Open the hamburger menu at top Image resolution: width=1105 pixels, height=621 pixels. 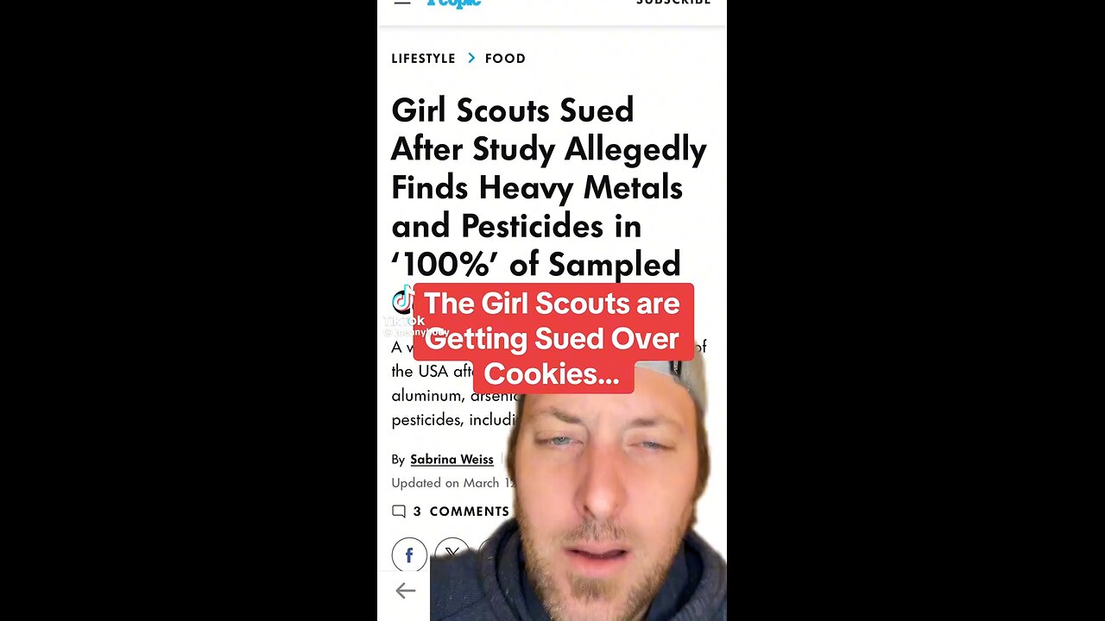click(401, 2)
